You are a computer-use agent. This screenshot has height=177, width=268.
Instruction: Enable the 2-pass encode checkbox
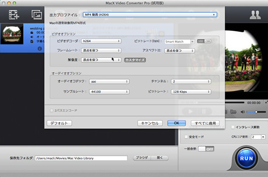[52, 111]
